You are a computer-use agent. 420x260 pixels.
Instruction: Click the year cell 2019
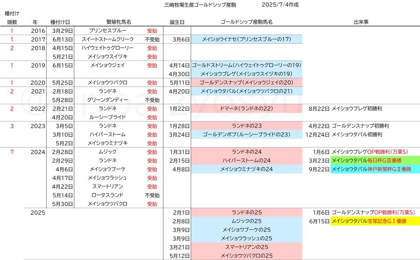[x=38, y=65]
